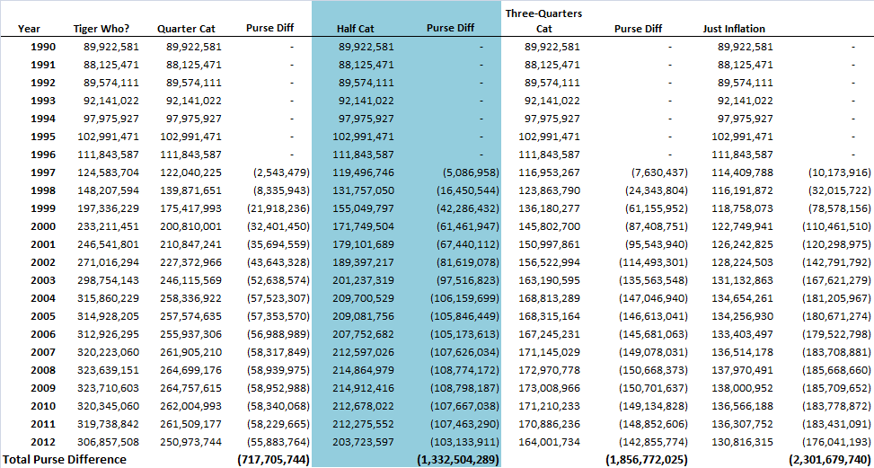The image size is (874, 468).
Task: Select the Just Inflation column header
Action: (x=734, y=29)
